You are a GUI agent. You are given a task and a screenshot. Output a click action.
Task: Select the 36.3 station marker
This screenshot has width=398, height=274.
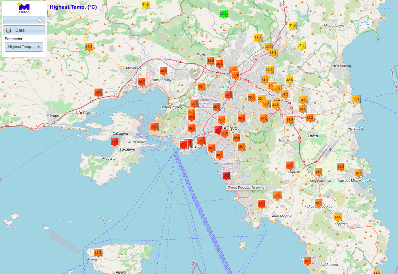(211, 148)
